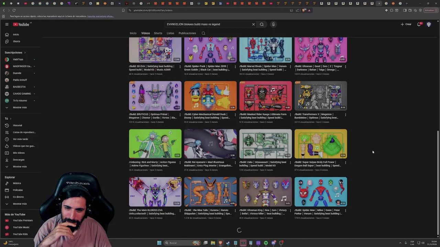Open options menu for Rick and Morty video
Screen dimensions: 440x247
tap(180, 163)
